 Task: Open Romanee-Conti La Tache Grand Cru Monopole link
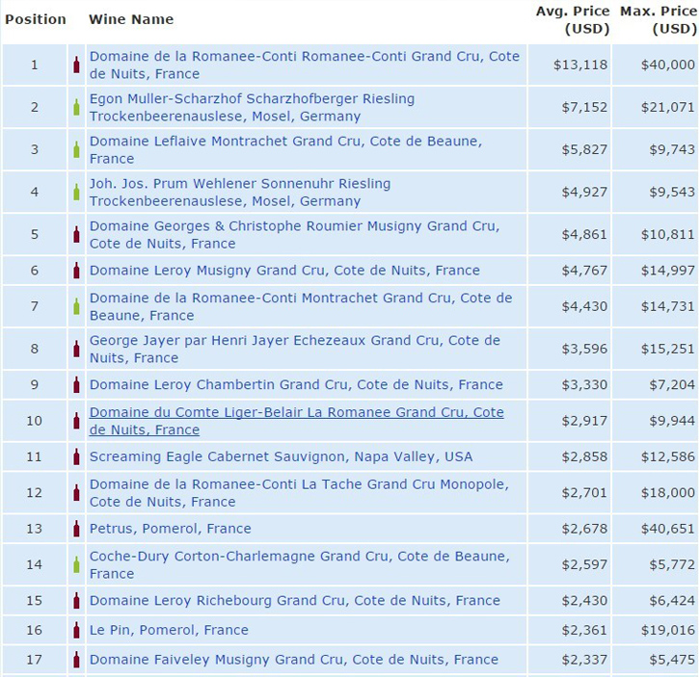[x=299, y=493]
